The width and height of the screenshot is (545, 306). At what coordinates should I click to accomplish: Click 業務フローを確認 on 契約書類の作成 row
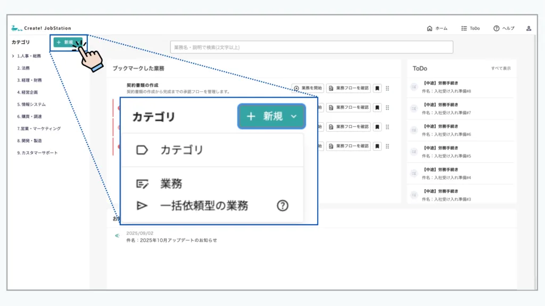pos(349,88)
